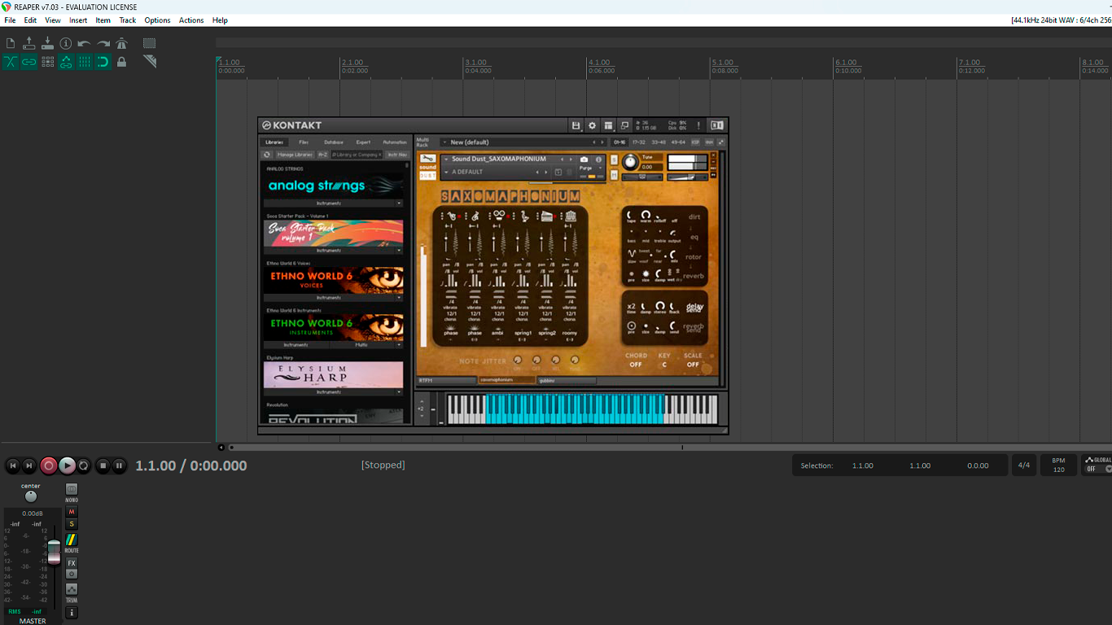Click the red Record button

[49, 465]
